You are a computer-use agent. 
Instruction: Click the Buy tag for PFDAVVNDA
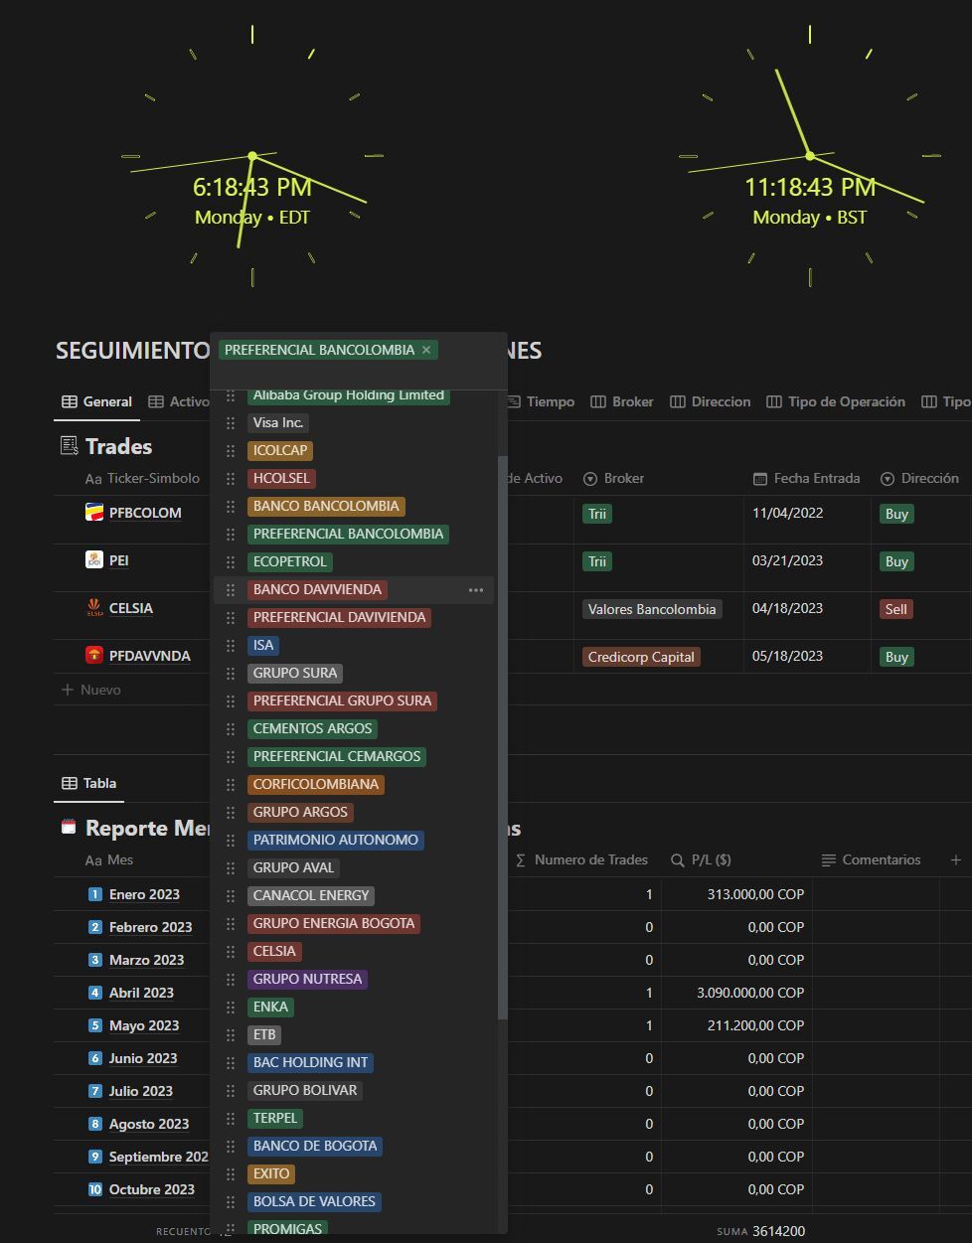[x=896, y=657]
